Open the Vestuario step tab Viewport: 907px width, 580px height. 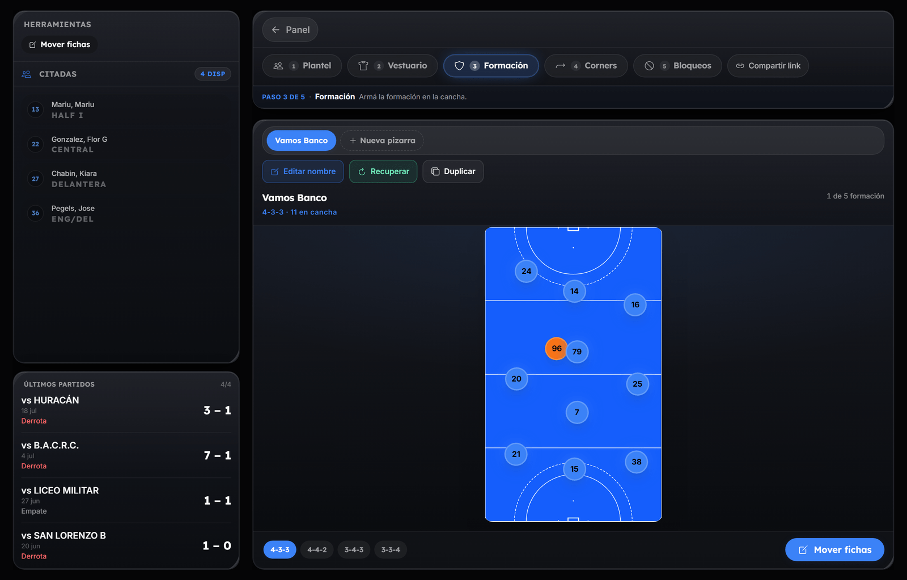click(x=392, y=66)
